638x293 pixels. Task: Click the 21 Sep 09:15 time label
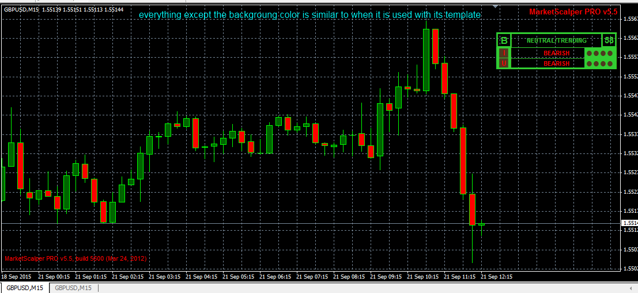[x=386, y=276]
